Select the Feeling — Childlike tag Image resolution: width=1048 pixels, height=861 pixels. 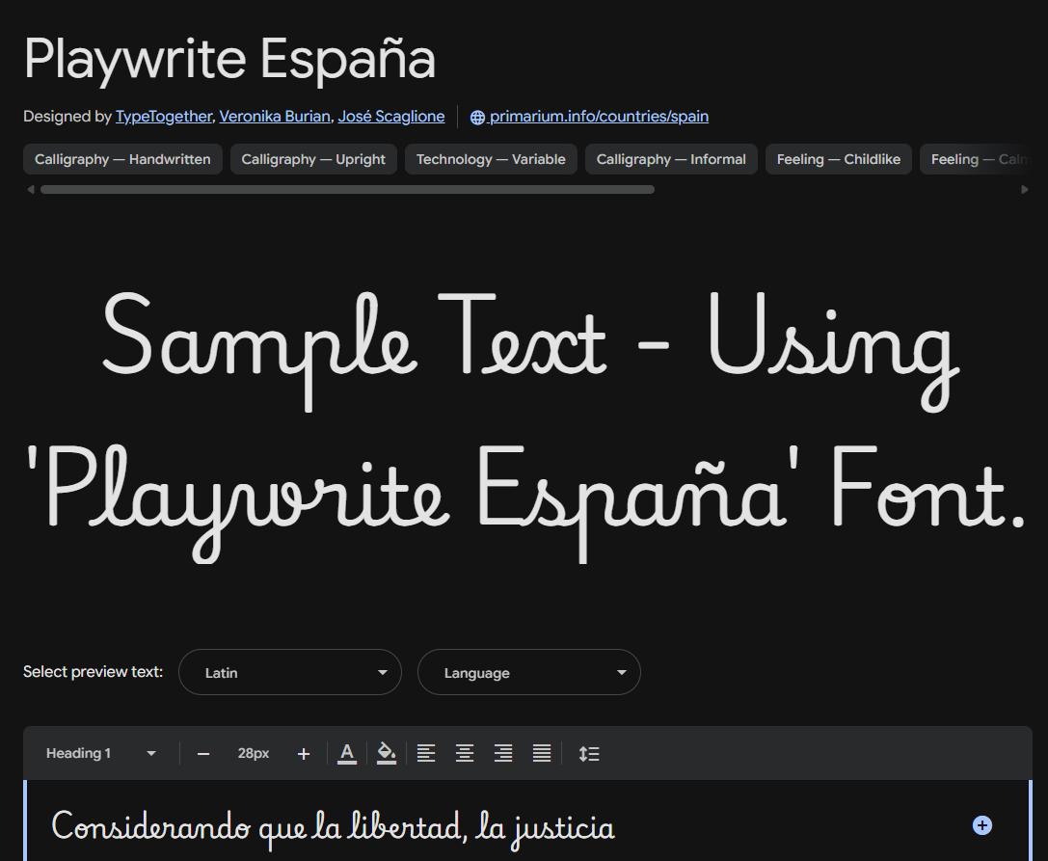tap(839, 159)
